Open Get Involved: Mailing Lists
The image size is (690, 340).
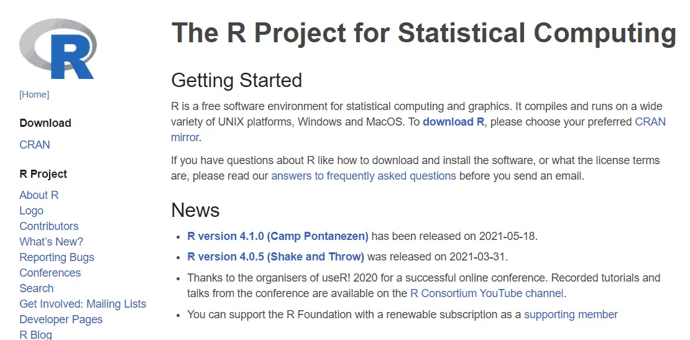[83, 304]
